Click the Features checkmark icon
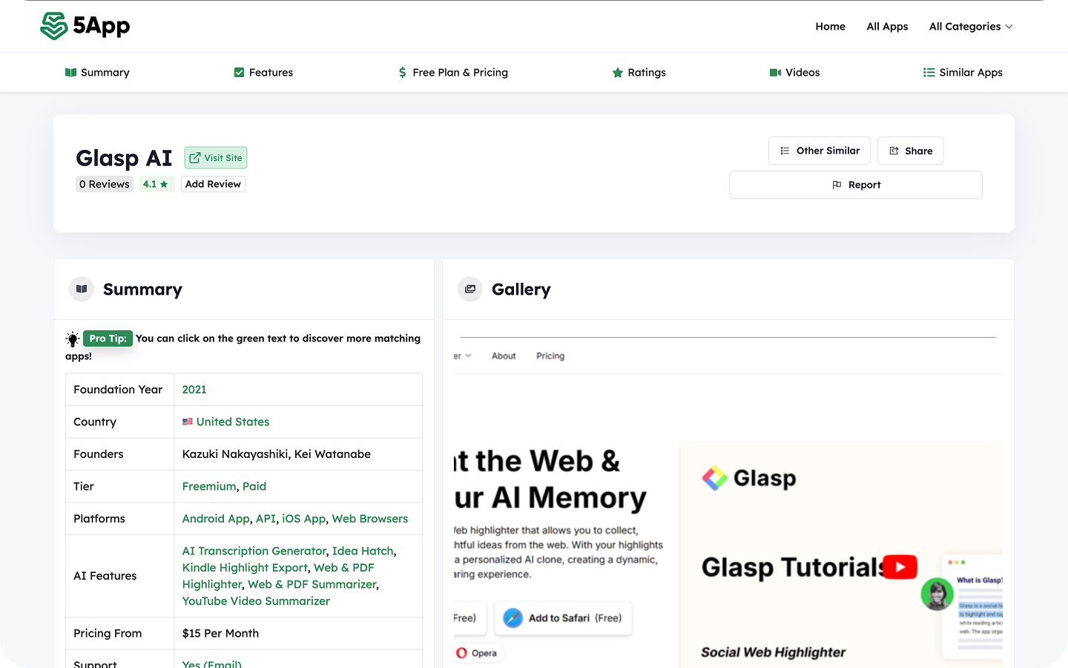The image size is (1068, 668). tap(239, 73)
